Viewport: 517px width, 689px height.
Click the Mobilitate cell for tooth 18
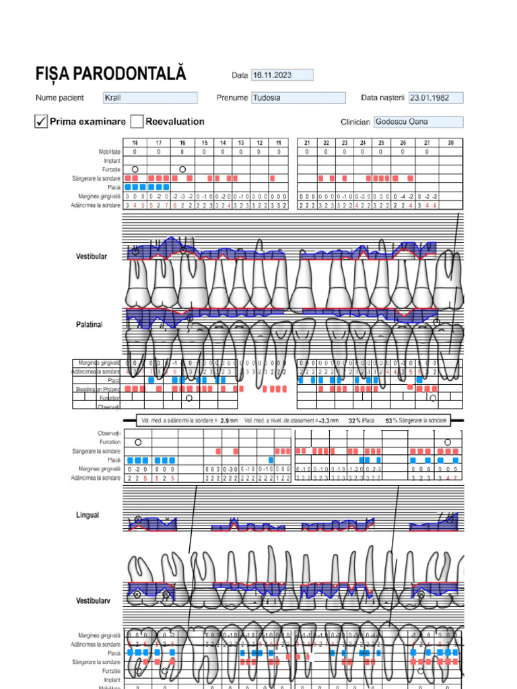click(x=135, y=151)
